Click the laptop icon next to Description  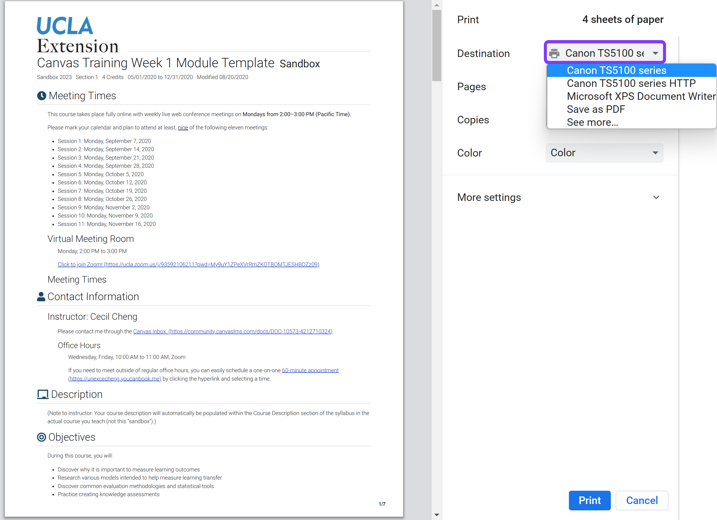42,394
